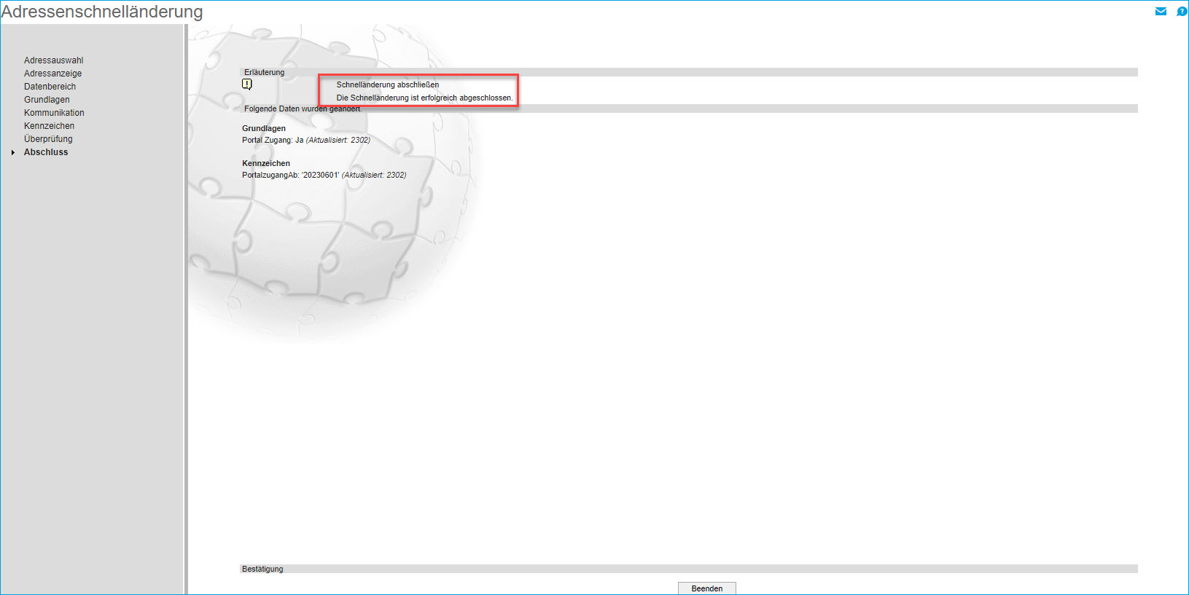Click the Beenden button

706,588
